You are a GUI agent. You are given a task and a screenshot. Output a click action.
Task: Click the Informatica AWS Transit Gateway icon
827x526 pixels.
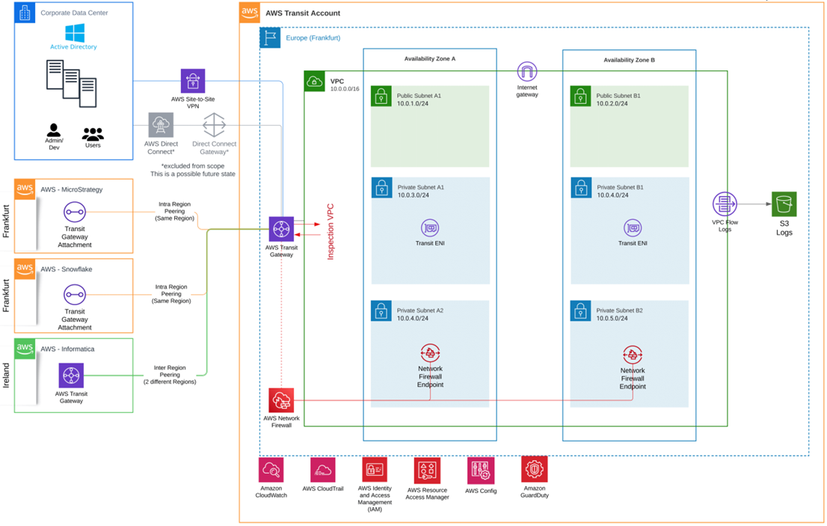pos(71,376)
